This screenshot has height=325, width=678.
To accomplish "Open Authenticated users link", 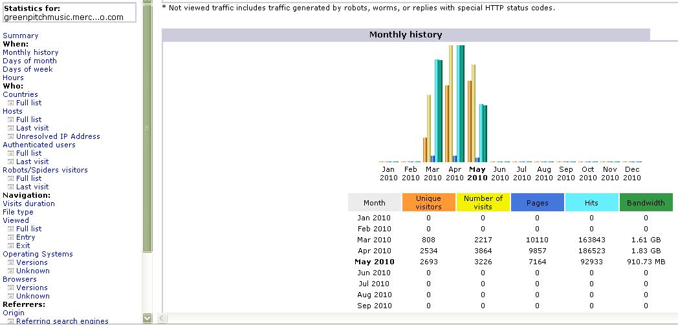I will point(39,145).
